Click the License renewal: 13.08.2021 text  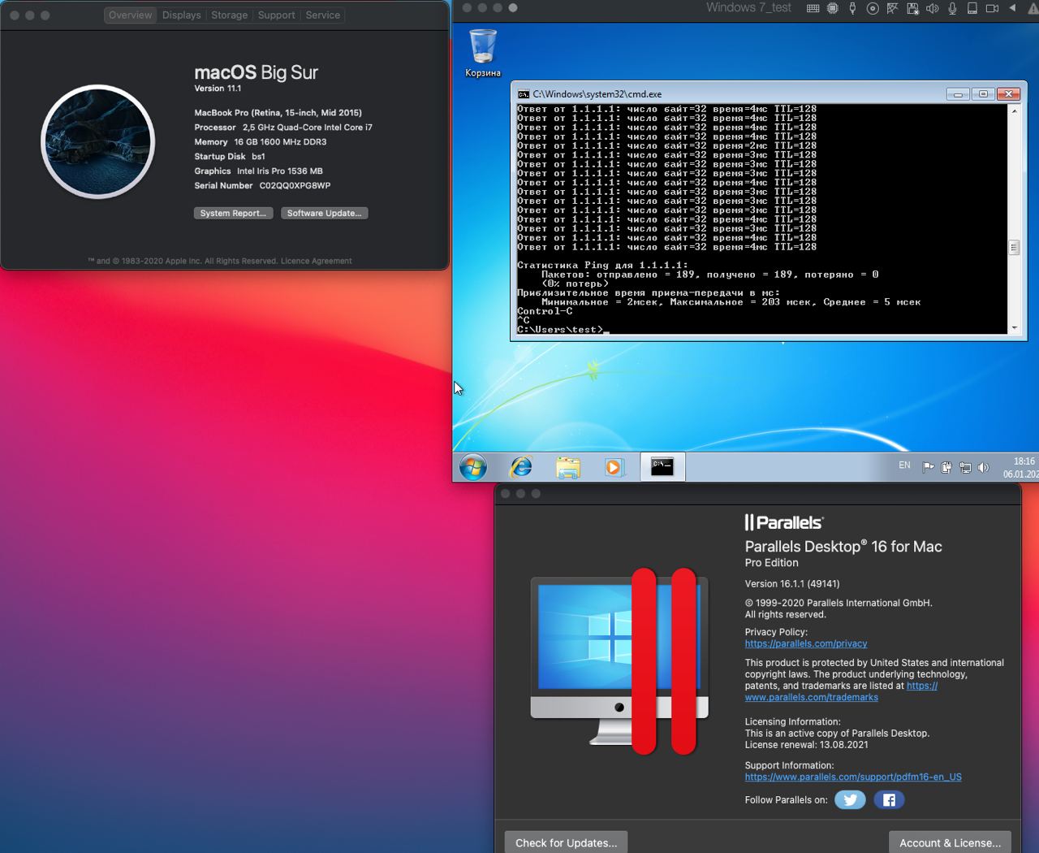[807, 745]
